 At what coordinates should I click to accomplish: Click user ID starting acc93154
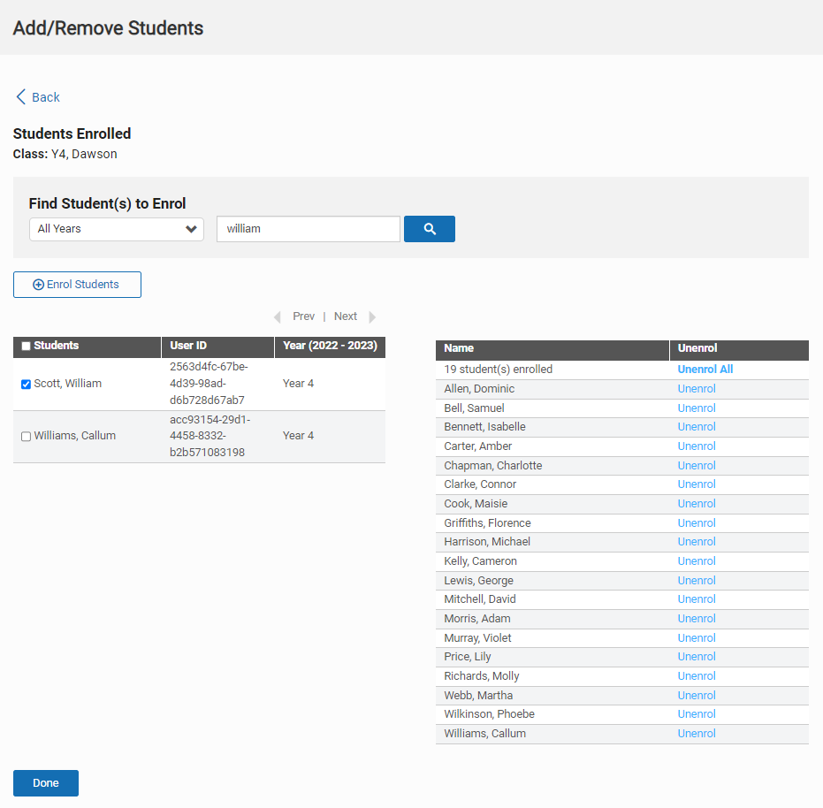coord(210,436)
